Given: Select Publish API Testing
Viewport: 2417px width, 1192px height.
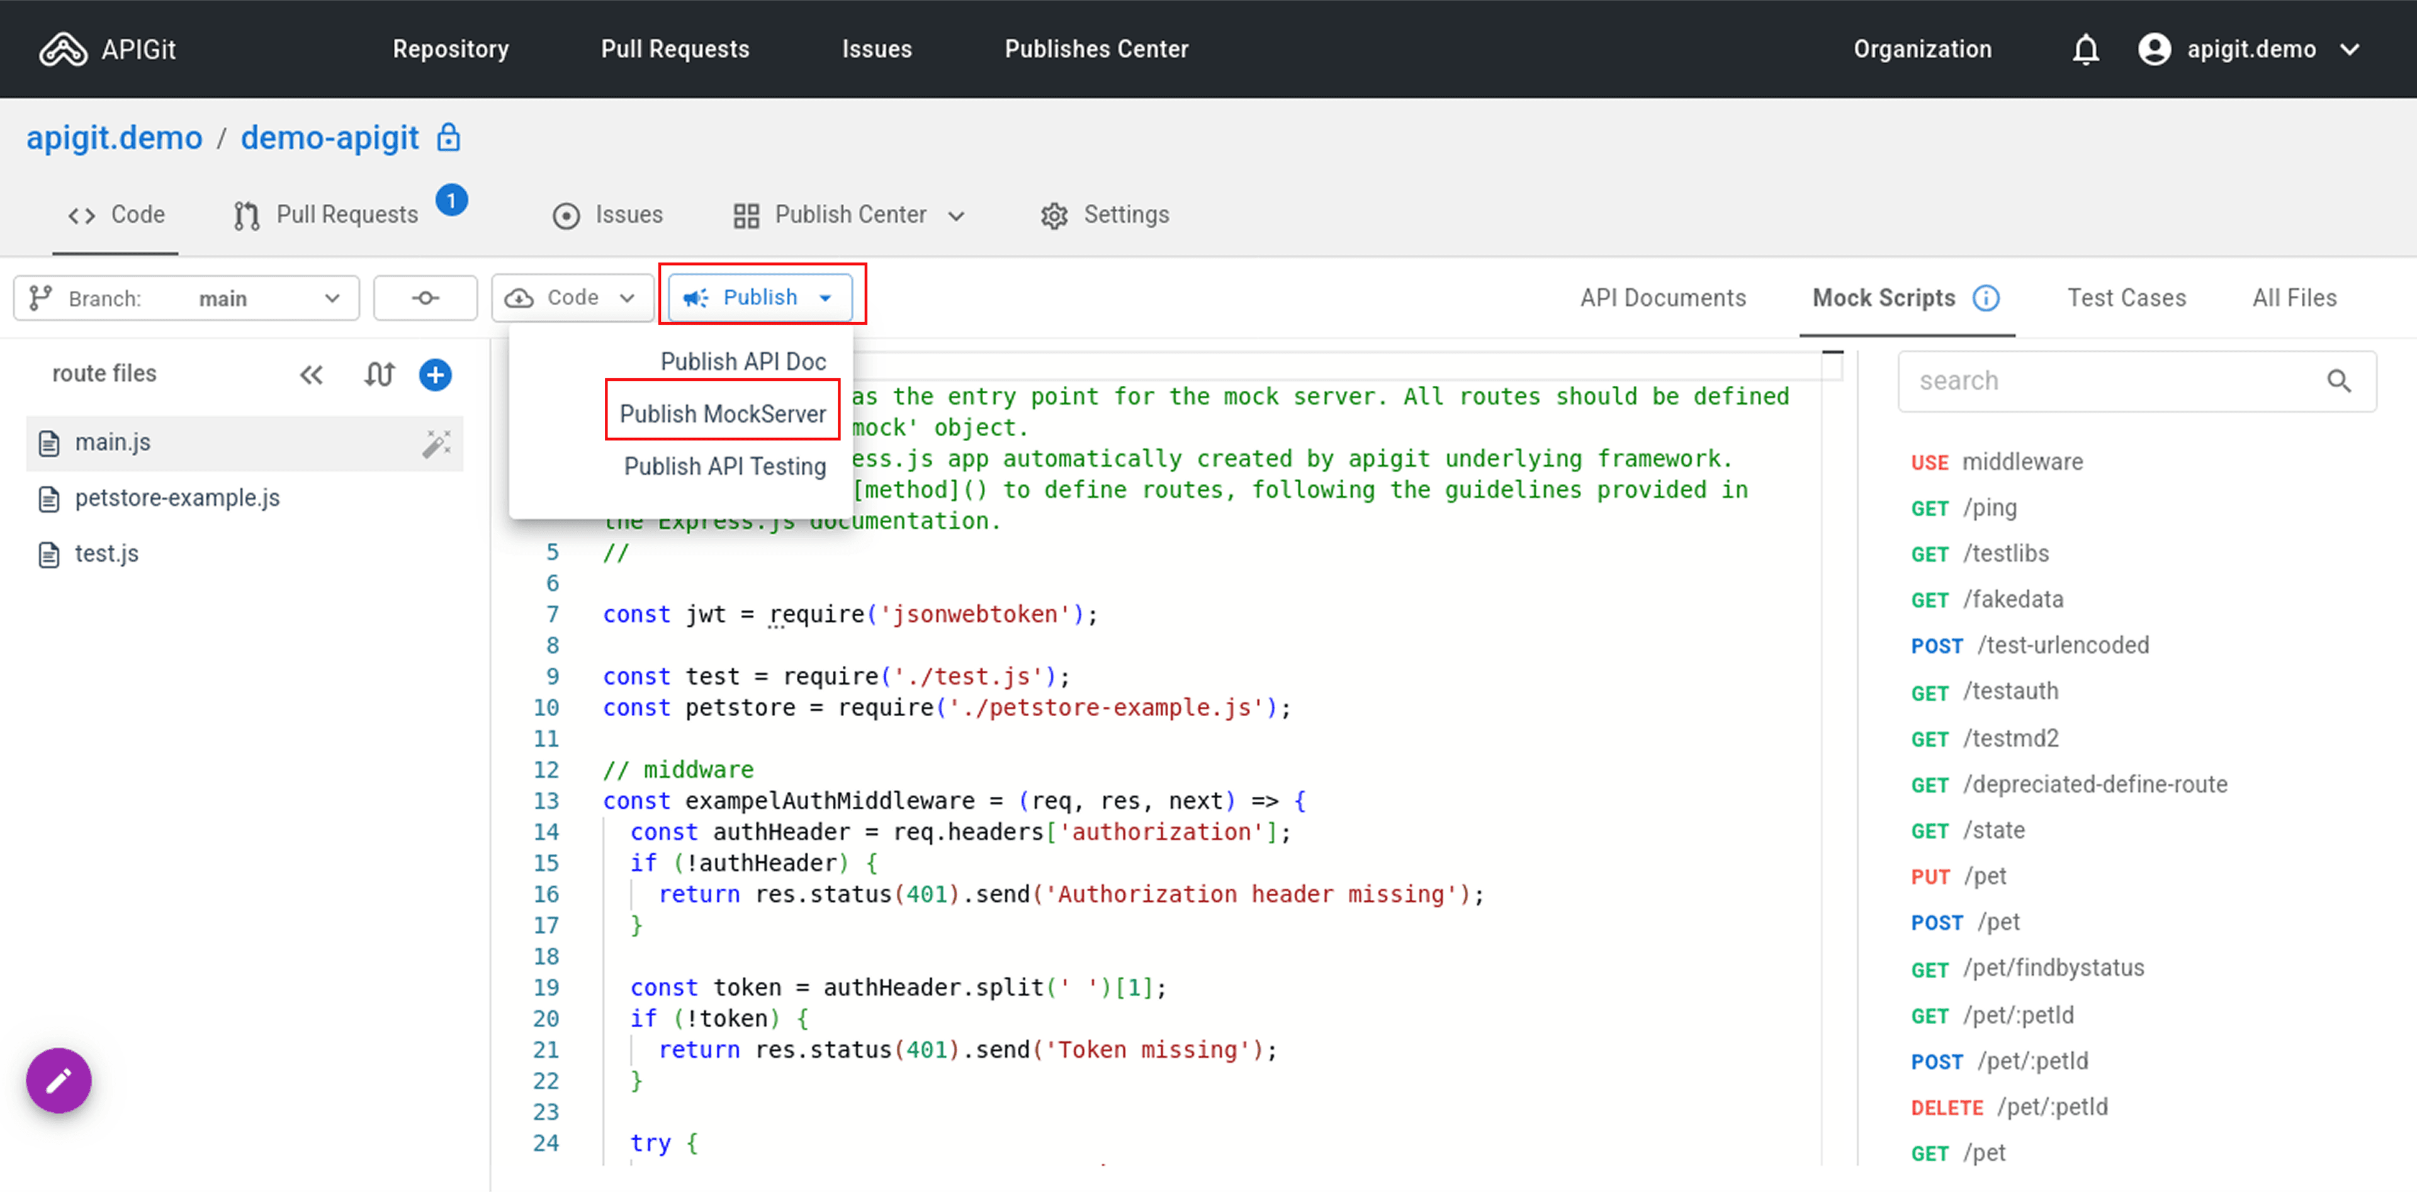Looking at the screenshot, I should (x=724, y=466).
